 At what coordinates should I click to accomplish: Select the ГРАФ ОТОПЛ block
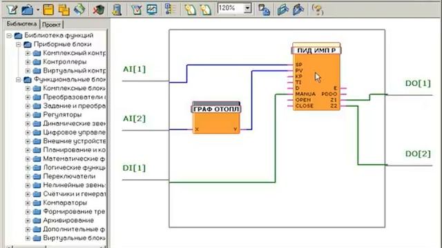216,118
